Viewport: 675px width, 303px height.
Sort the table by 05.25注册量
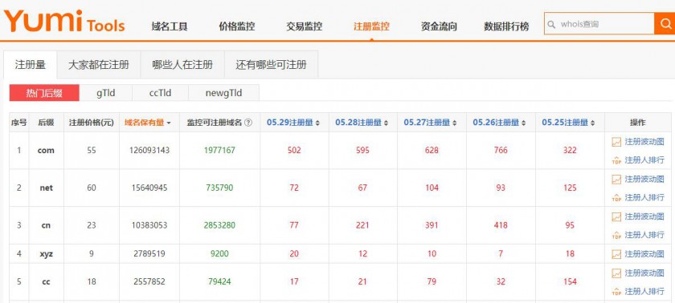(568, 123)
